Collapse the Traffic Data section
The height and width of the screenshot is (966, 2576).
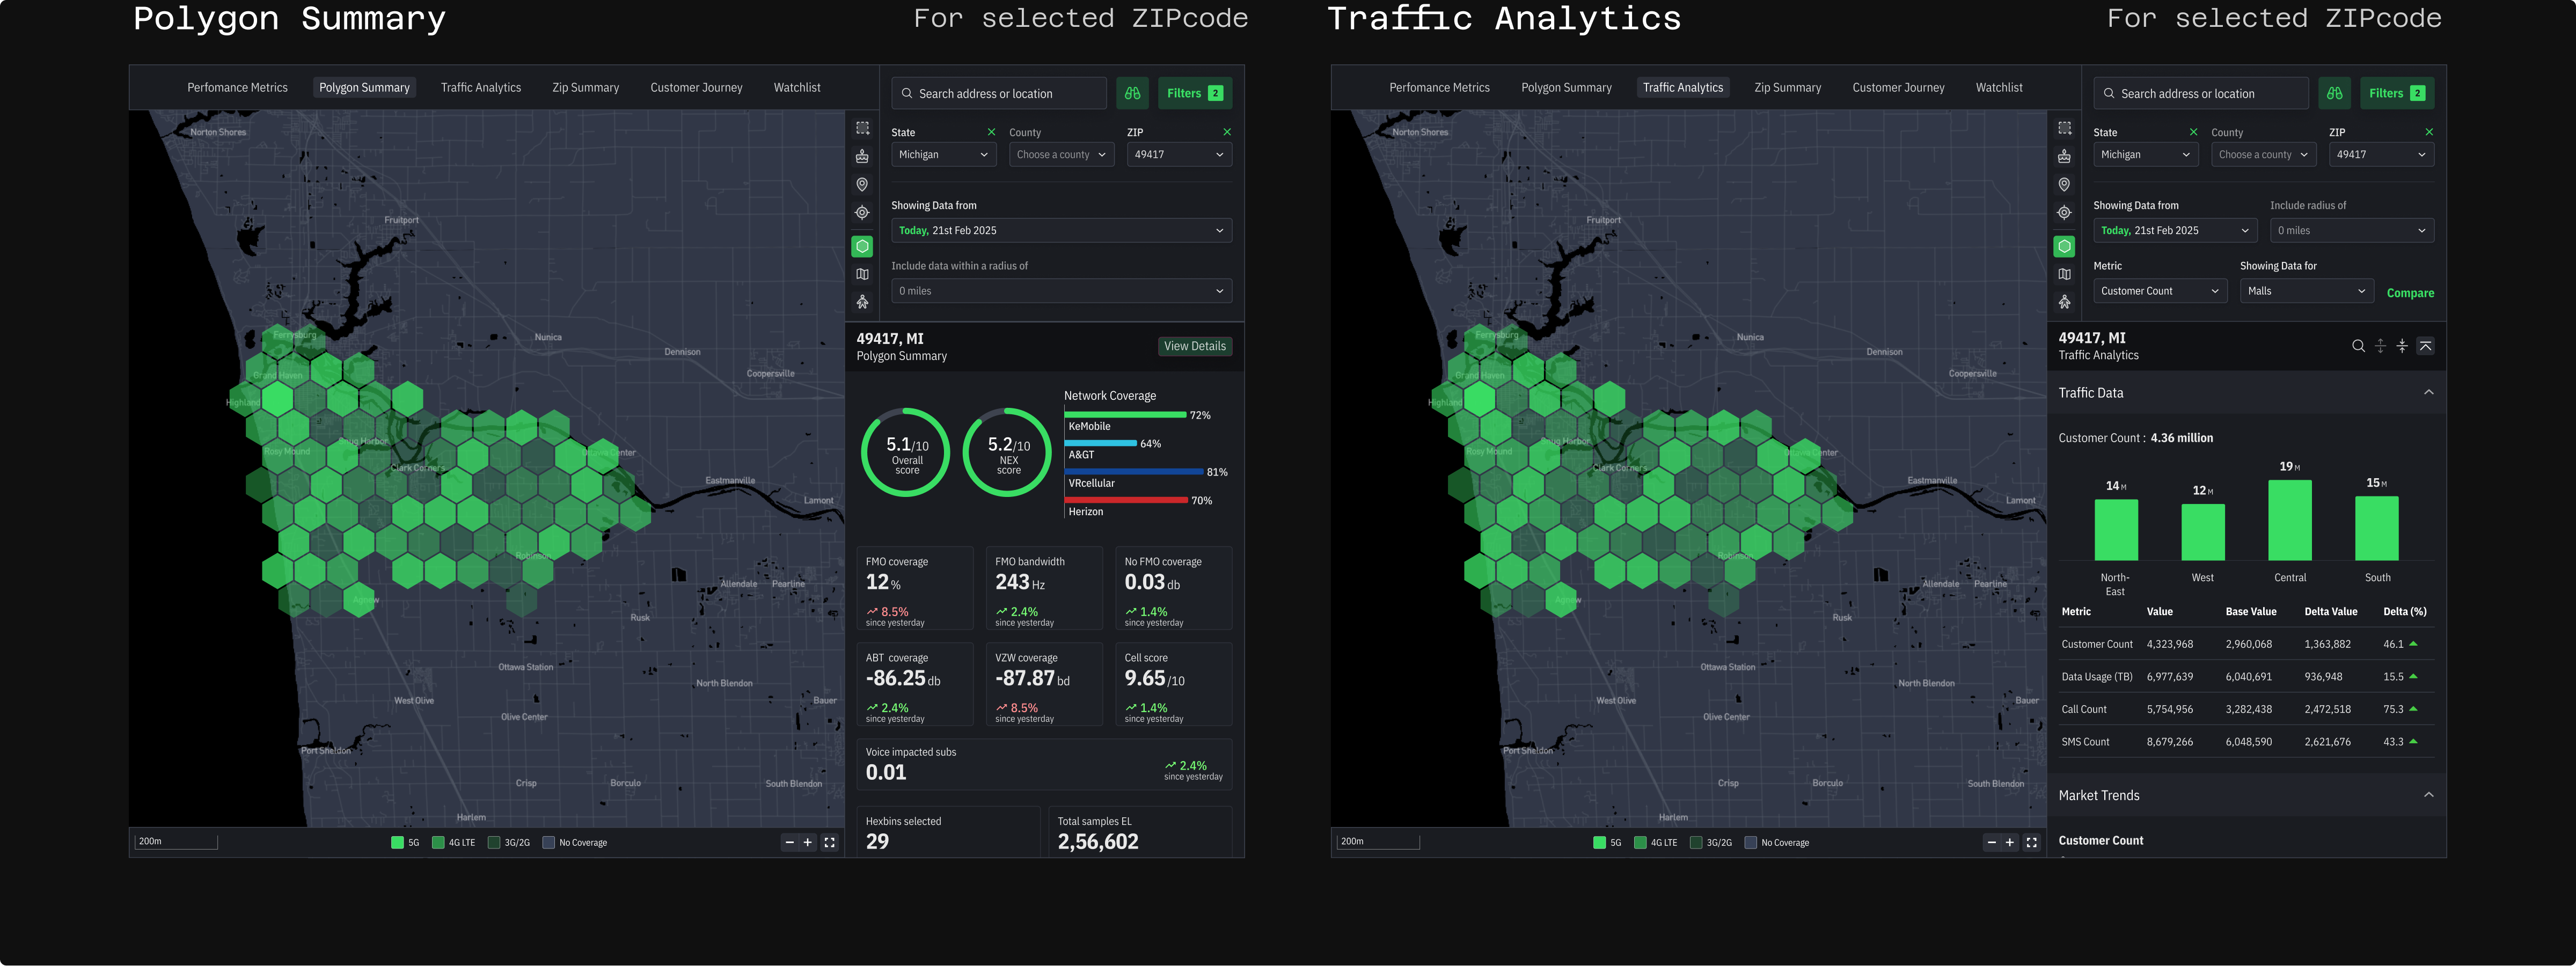click(2428, 393)
